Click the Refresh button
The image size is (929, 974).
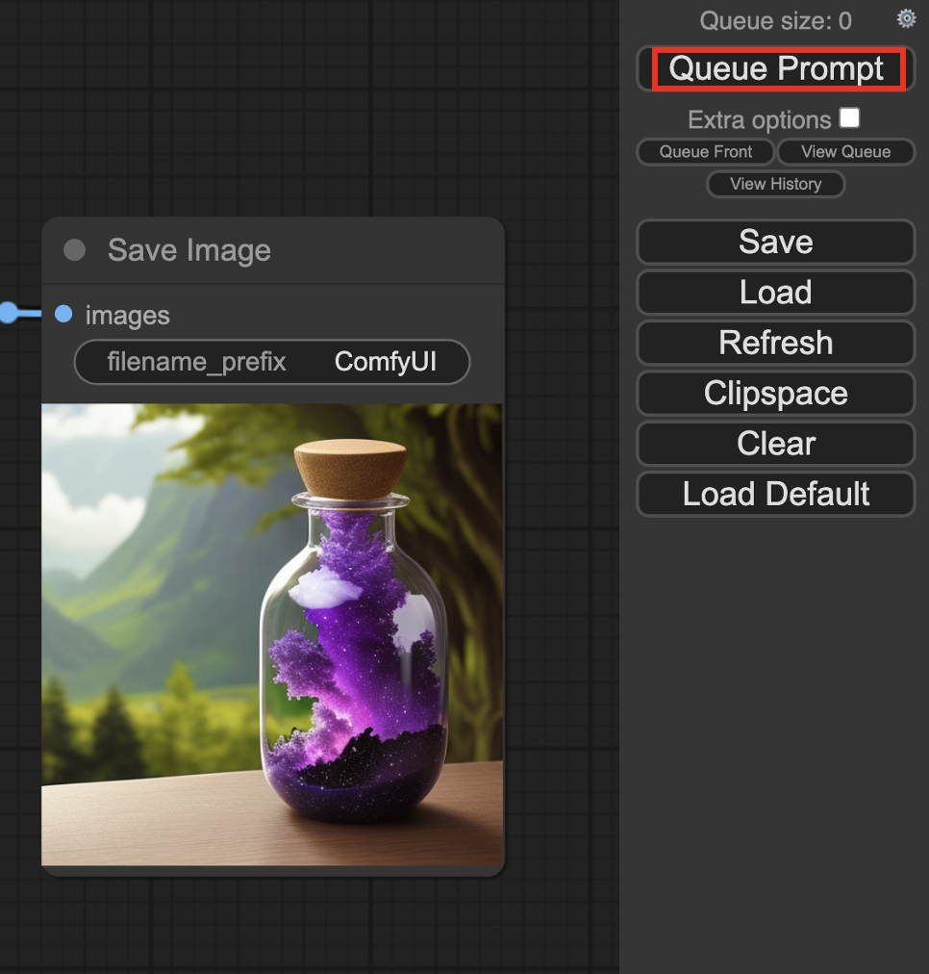pos(776,343)
